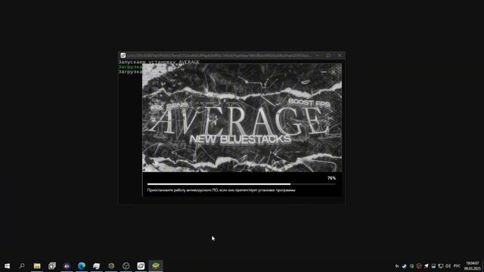
Task: Minimize the AVERAGE installer window
Action: (324, 72)
